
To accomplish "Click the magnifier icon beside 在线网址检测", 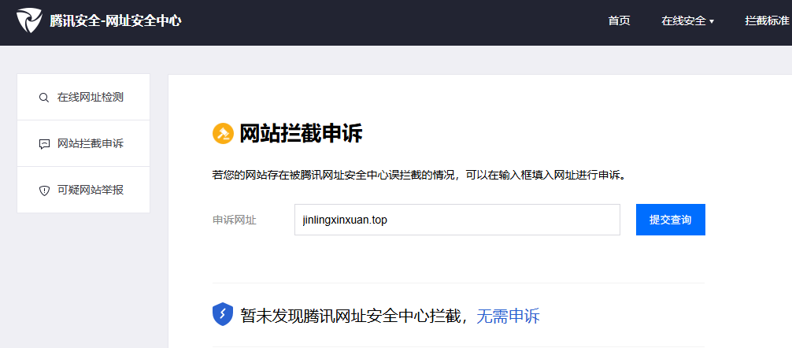I will point(44,98).
